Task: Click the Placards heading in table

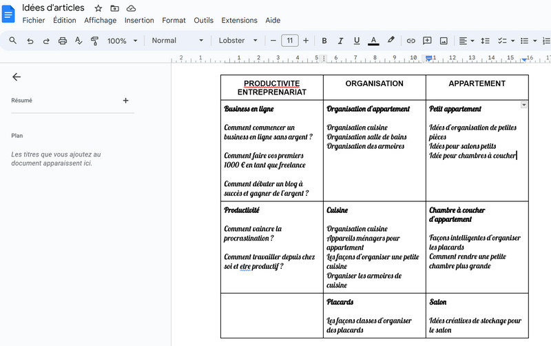Action: click(340, 302)
